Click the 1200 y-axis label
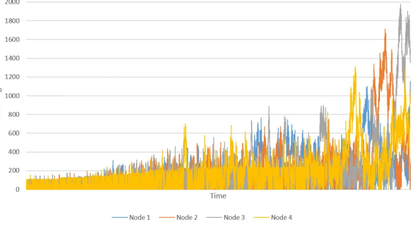 12,77
